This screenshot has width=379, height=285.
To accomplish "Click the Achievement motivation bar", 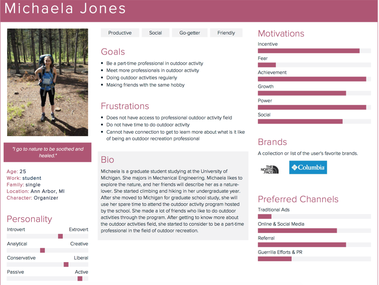I will click(312, 79).
